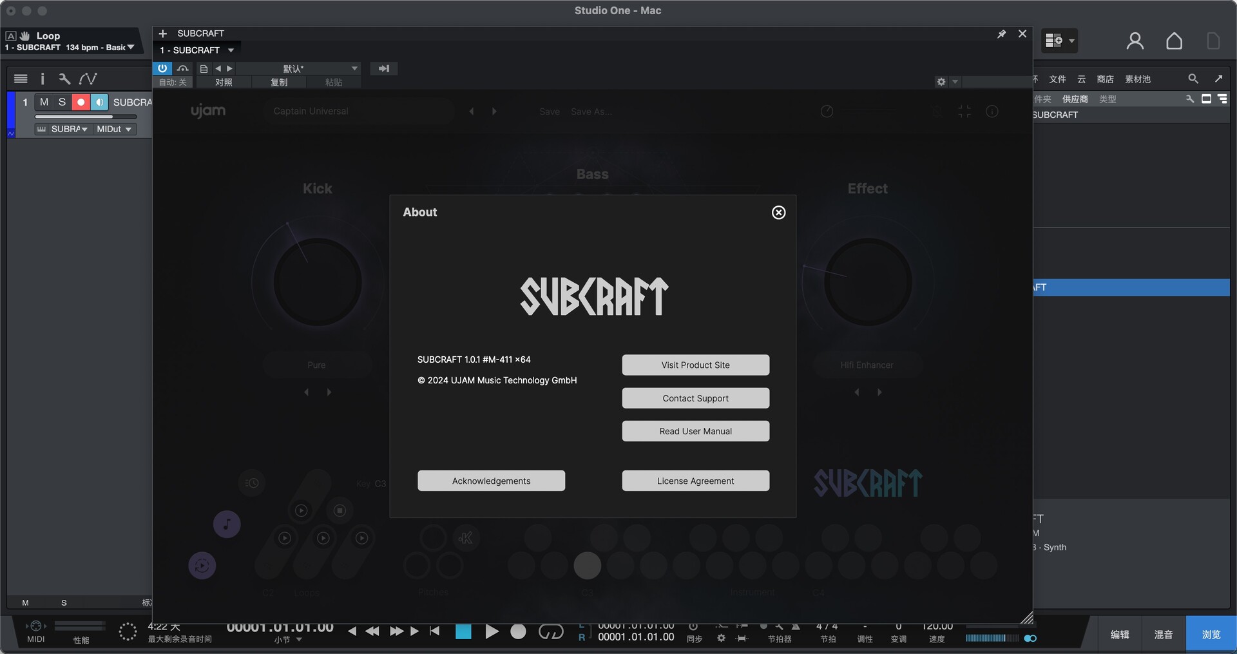Open the user account icon
Screen dimensions: 1237x654
[x=1135, y=41]
